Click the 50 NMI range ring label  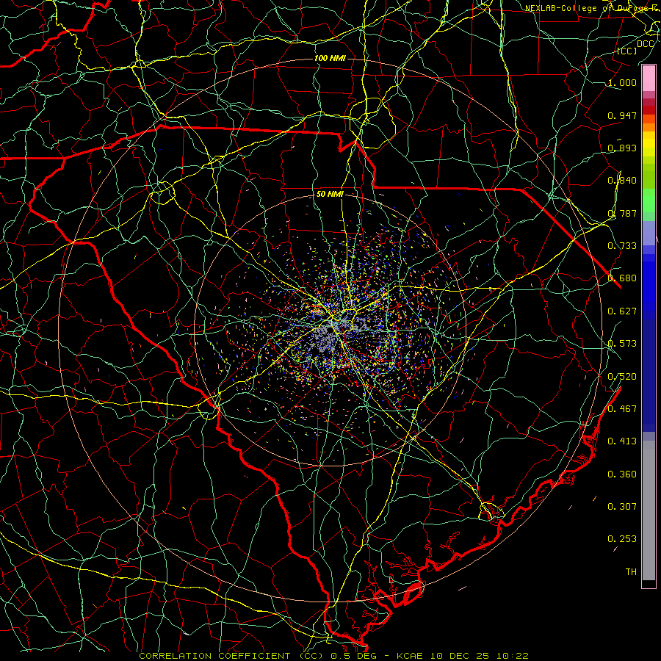coord(330,195)
